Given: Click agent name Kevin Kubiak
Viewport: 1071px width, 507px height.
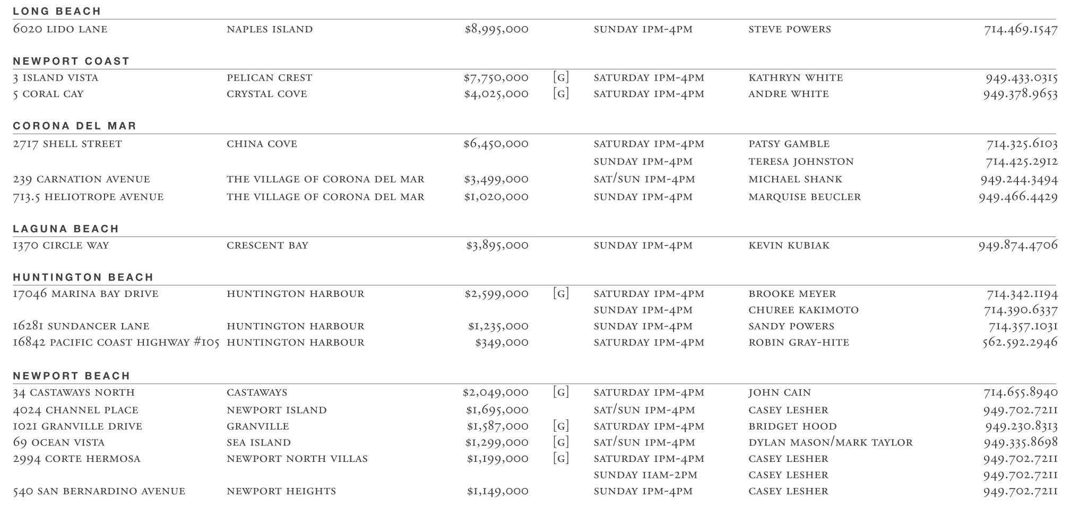Looking at the screenshot, I should point(789,245).
